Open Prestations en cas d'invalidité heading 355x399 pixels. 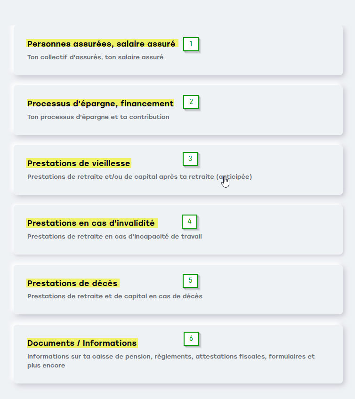(x=91, y=223)
